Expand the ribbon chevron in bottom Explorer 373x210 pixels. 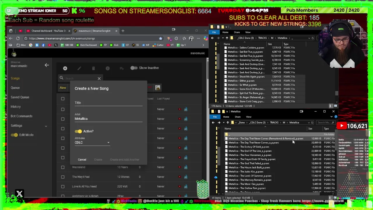(x=331, y=117)
